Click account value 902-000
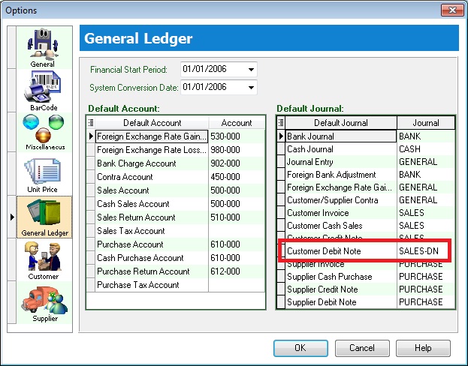Image resolution: width=468 pixels, height=366 pixels. point(225,163)
